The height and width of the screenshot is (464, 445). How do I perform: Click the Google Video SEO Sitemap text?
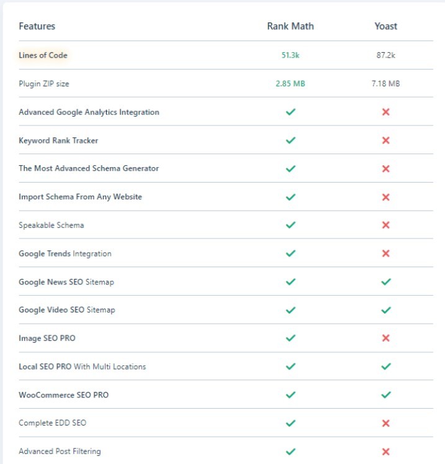click(67, 310)
